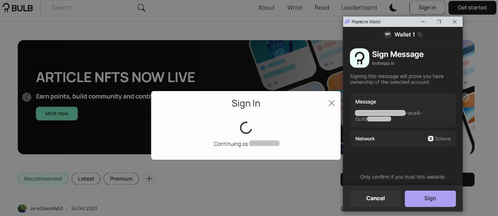Screen dimensions: 498x216
Task: Open the About page
Action: [266, 7]
